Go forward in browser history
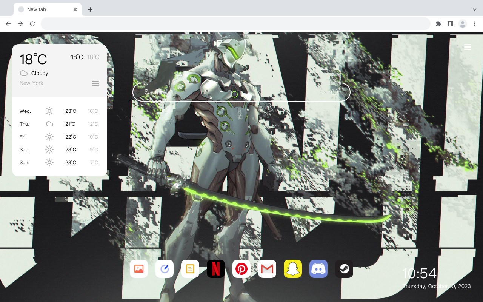Viewport: 483px width, 302px height. [x=20, y=24]
